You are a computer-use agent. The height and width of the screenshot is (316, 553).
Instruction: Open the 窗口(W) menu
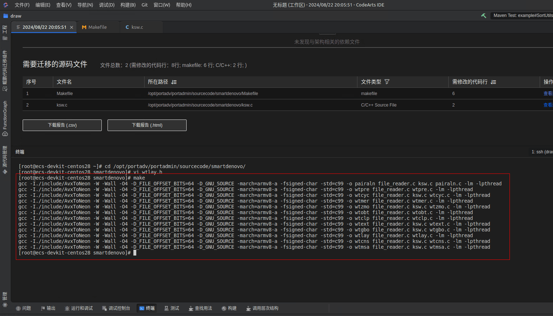click(162, 5)
